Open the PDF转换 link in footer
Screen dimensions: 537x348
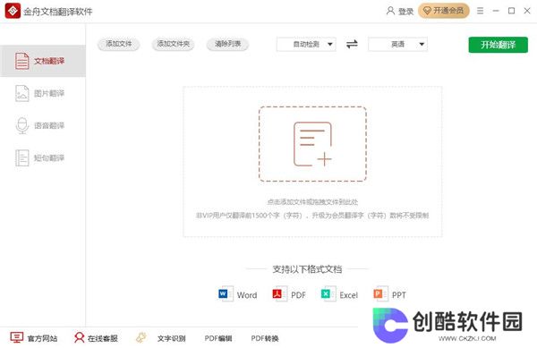click(x=265, y=338)
